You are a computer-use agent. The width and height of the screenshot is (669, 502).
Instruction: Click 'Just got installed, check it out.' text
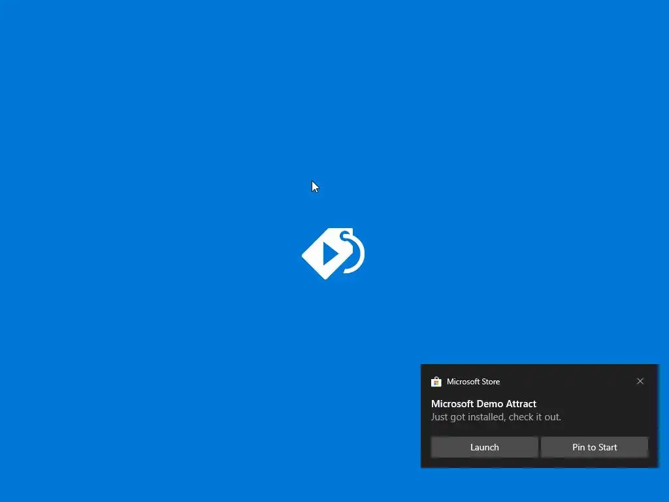click(496, 417)
